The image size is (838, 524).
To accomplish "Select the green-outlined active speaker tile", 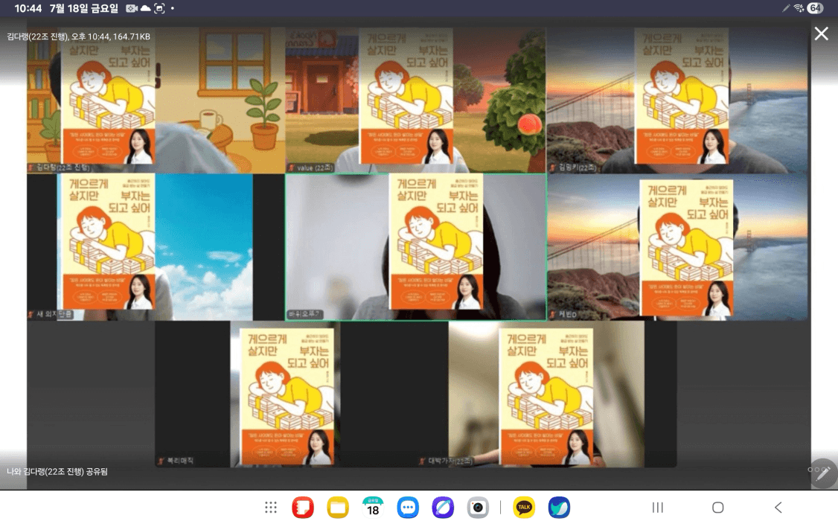I will pos(415,247).
